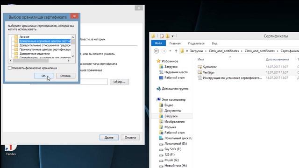Open Локальный (D:) drive
The height and width of the screenshot is (168, 299).
coord(176,144)
